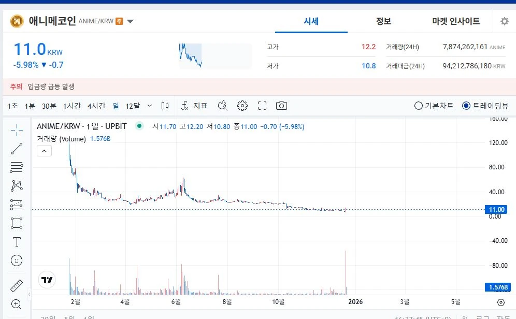Select the 트레이딩뷰 radio option

click(485, 106)
